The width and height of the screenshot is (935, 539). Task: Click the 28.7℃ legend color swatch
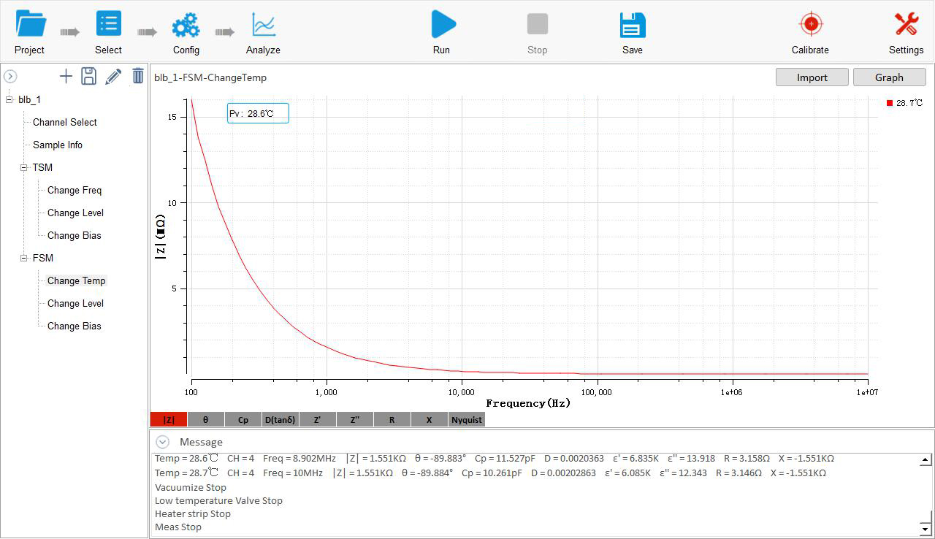tap(890, 103)
